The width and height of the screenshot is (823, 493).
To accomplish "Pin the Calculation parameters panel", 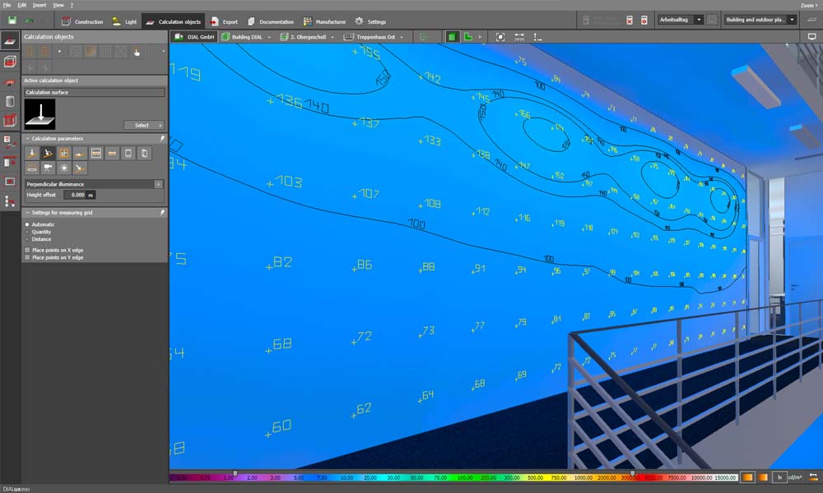I will [x=162, y=139].
